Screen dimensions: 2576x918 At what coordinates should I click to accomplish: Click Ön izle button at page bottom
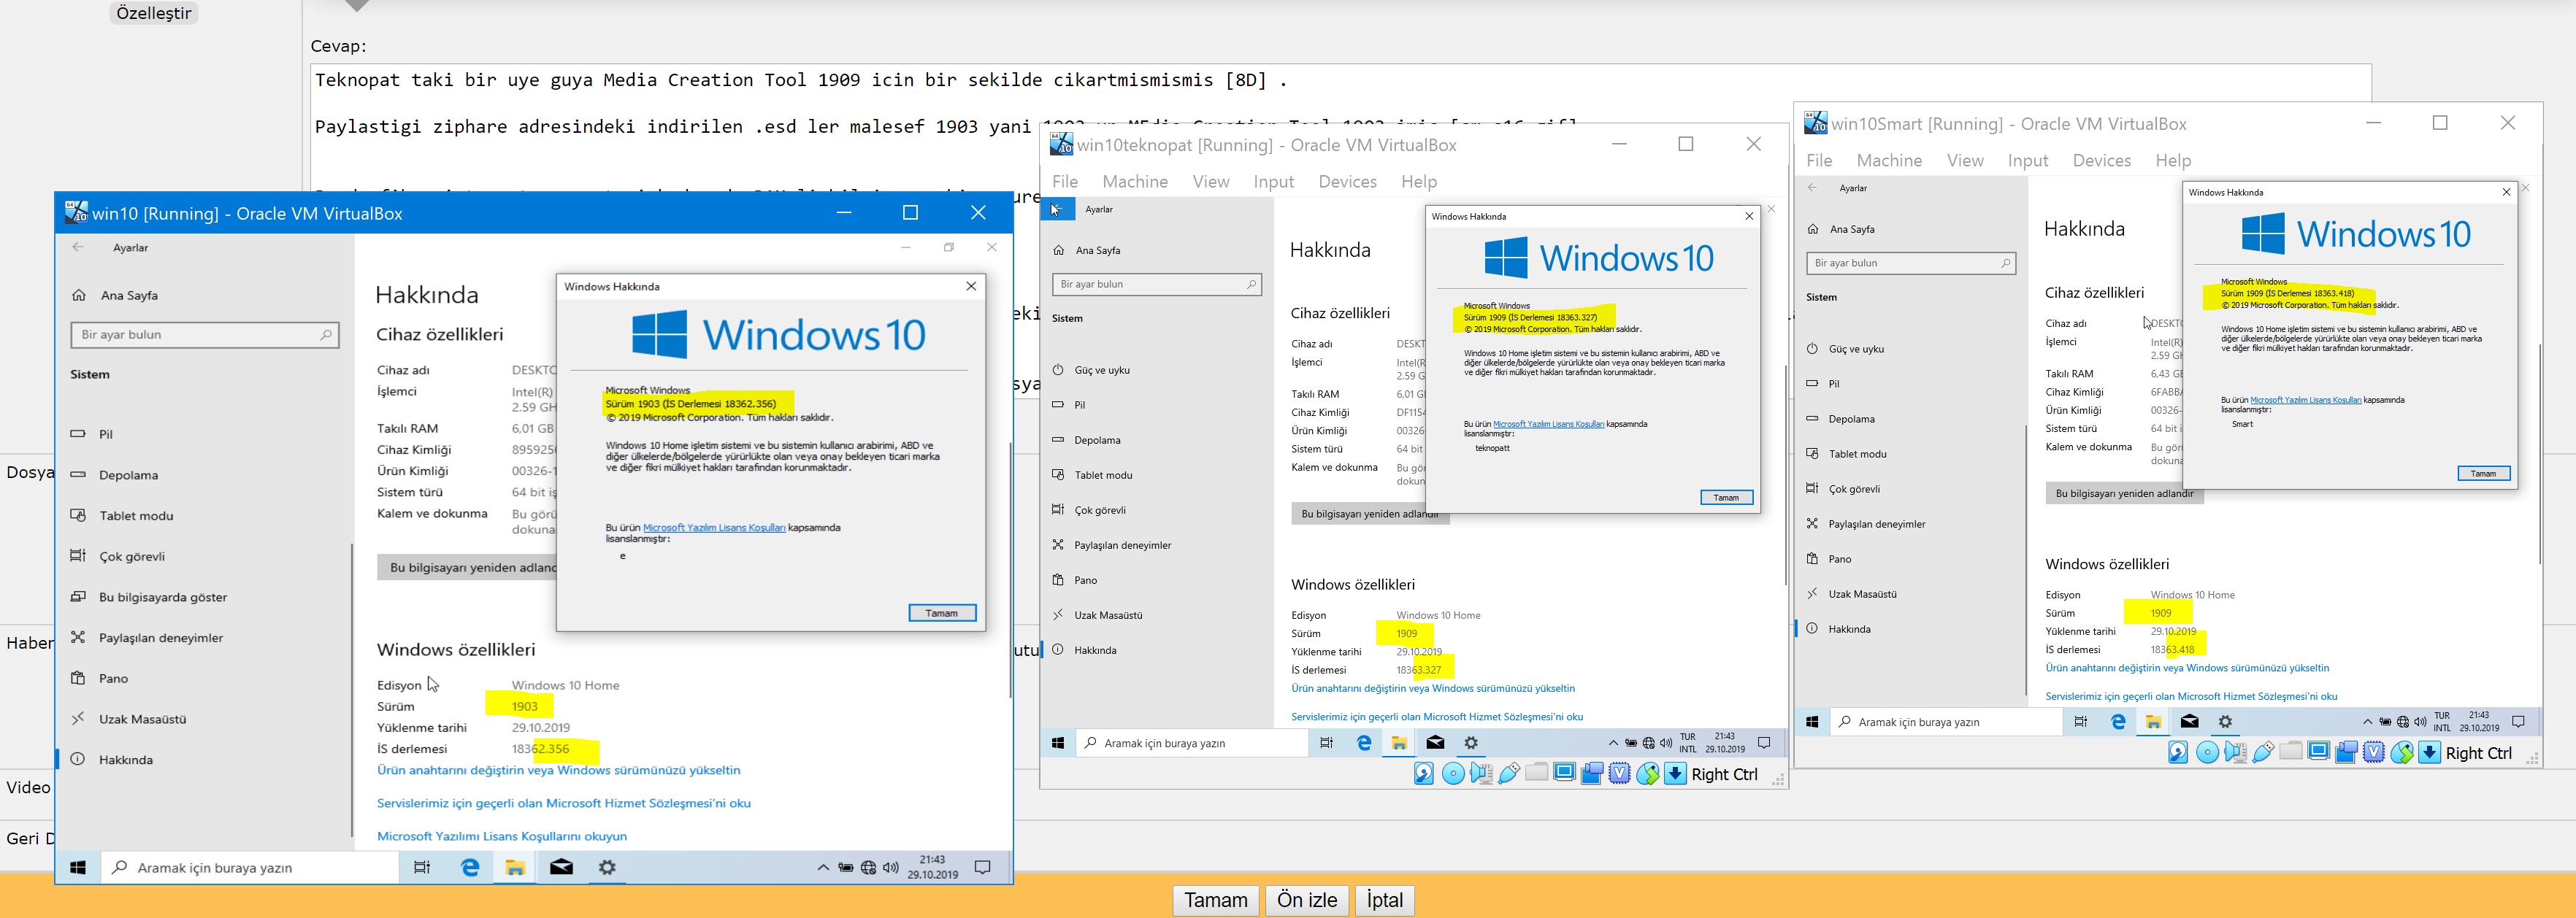click(1307, 900)
